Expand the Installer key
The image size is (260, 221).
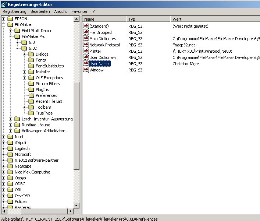(24, 72)
